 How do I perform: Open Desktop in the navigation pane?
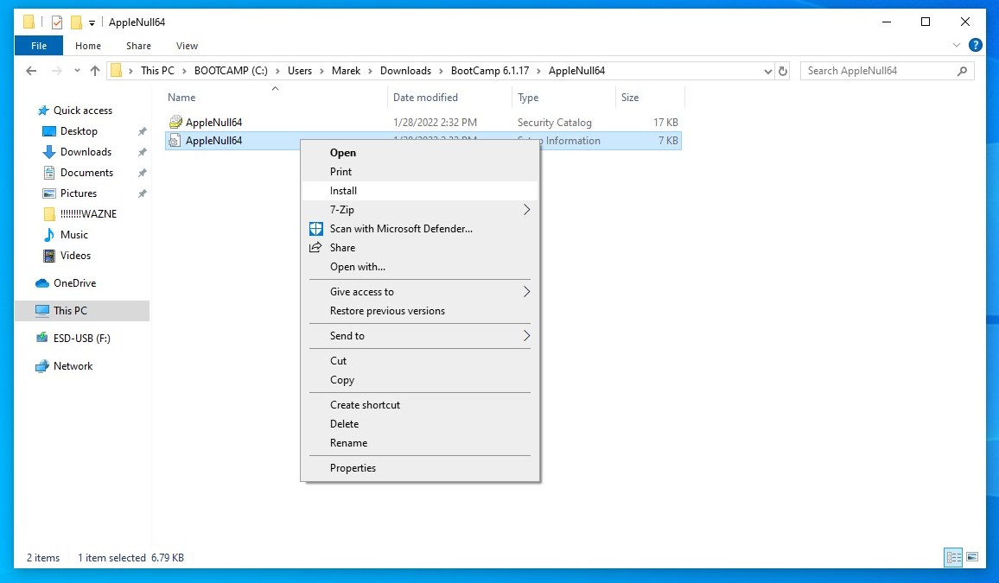click(79, 131)
